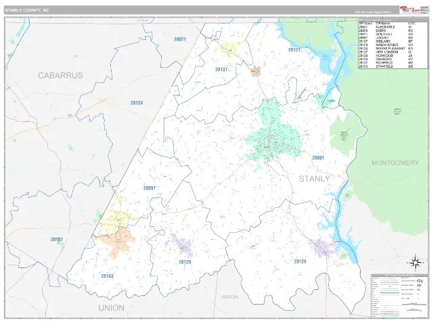The image size is (433, 325).
Task: Click the MONTGOMERY county label
Action: pyautogui.click(x=395, y=162)
